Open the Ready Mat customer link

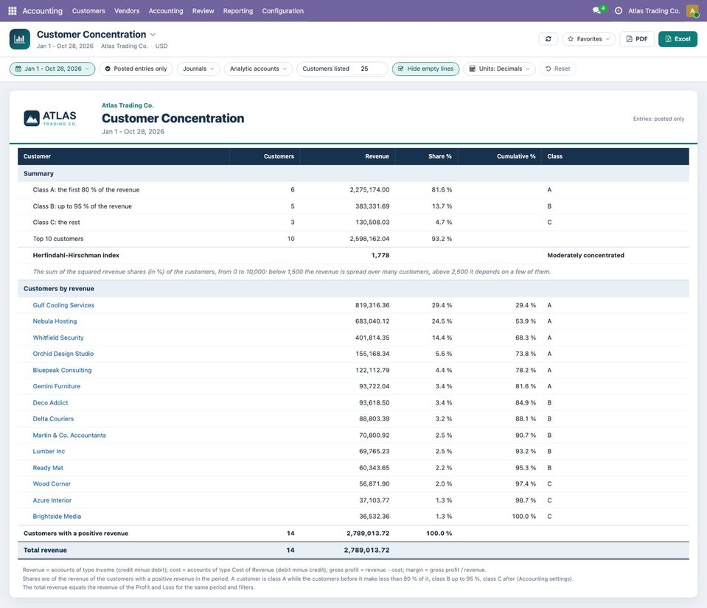tap(48, 468)
